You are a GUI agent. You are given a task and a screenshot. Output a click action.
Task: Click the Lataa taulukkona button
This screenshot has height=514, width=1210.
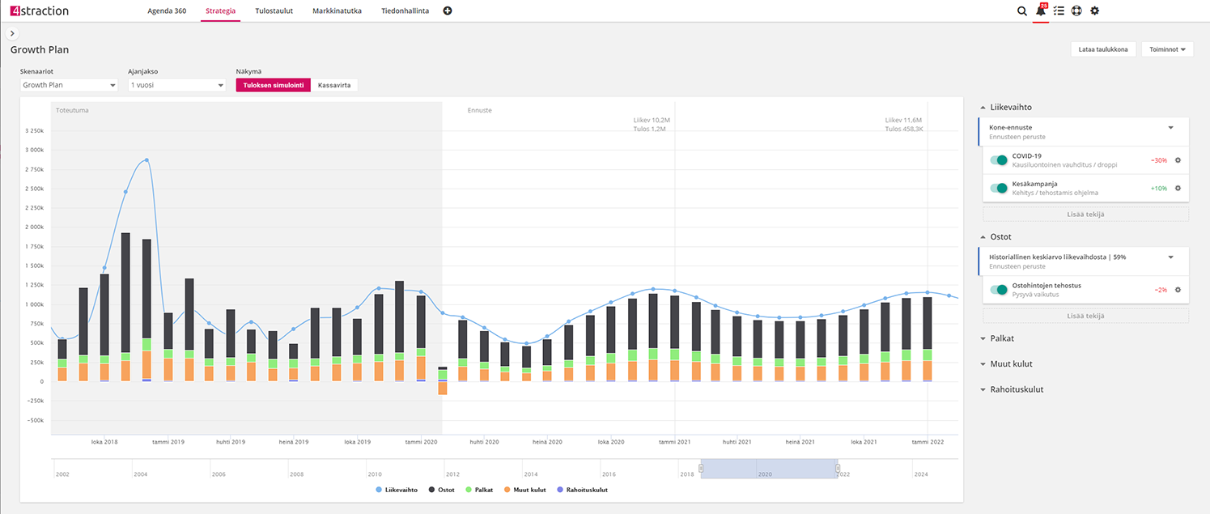coord(1102,49)
